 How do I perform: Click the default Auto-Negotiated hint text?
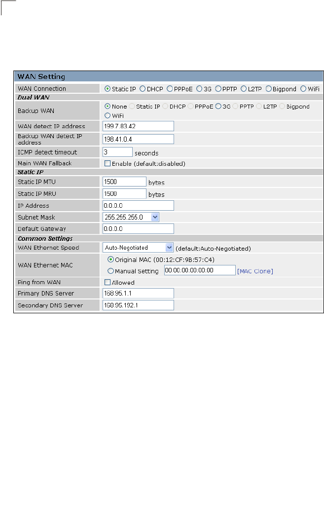(213, 249)
